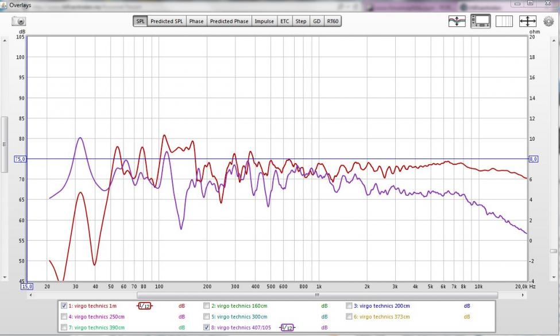Click the 'virgo technics 250cm' trace label

tap(99, 316)
